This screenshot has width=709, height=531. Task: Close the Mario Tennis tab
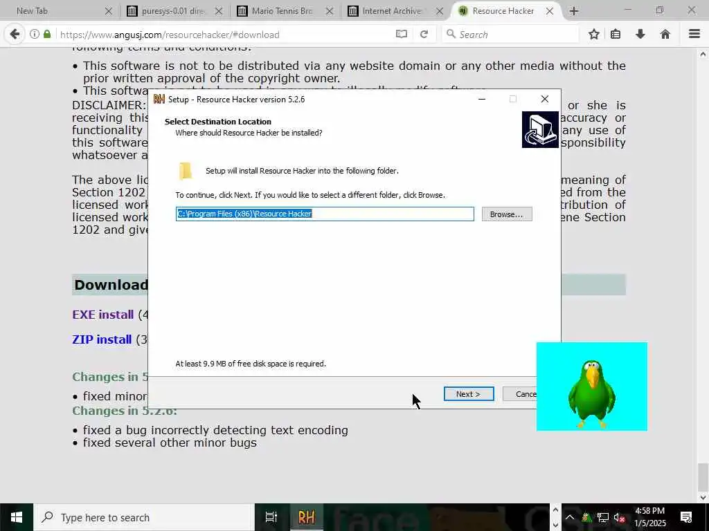point(329,11)
